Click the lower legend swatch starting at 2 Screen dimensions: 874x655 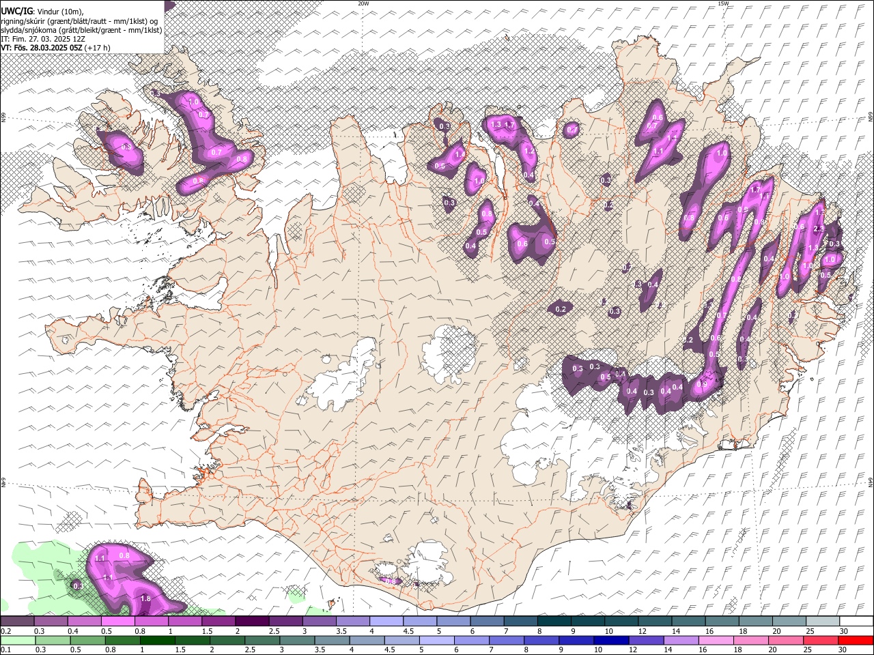click(228, 641)
